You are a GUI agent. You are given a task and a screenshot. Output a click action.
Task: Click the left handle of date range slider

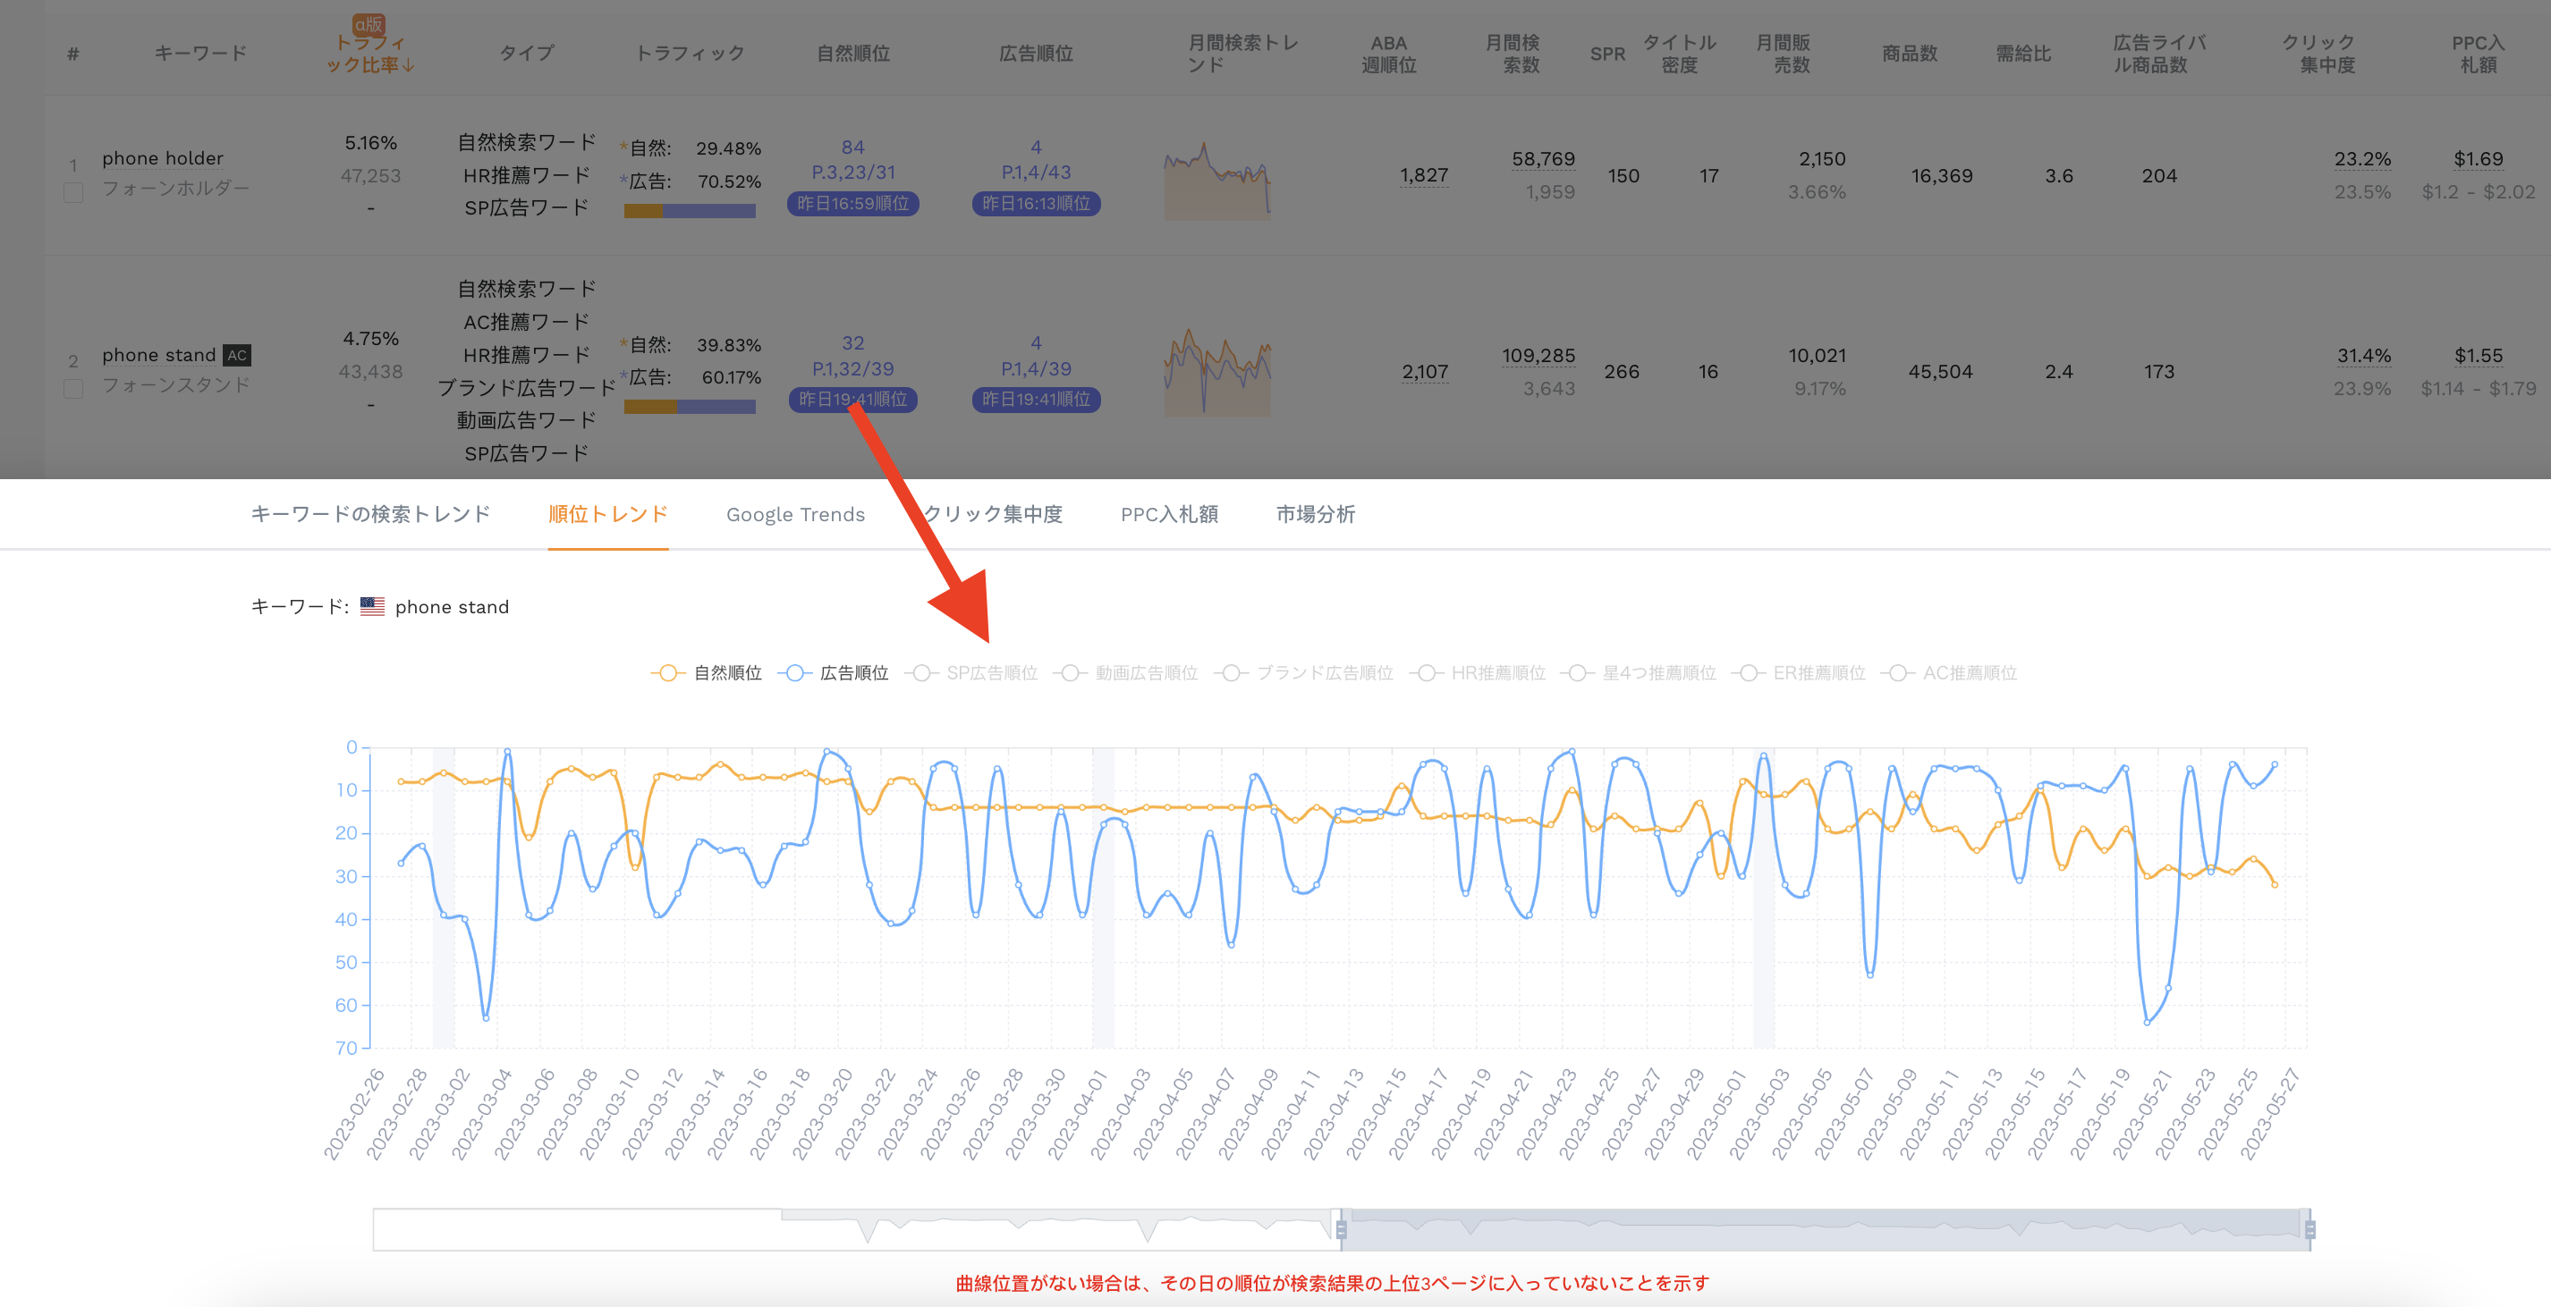coord(1341,1229)
